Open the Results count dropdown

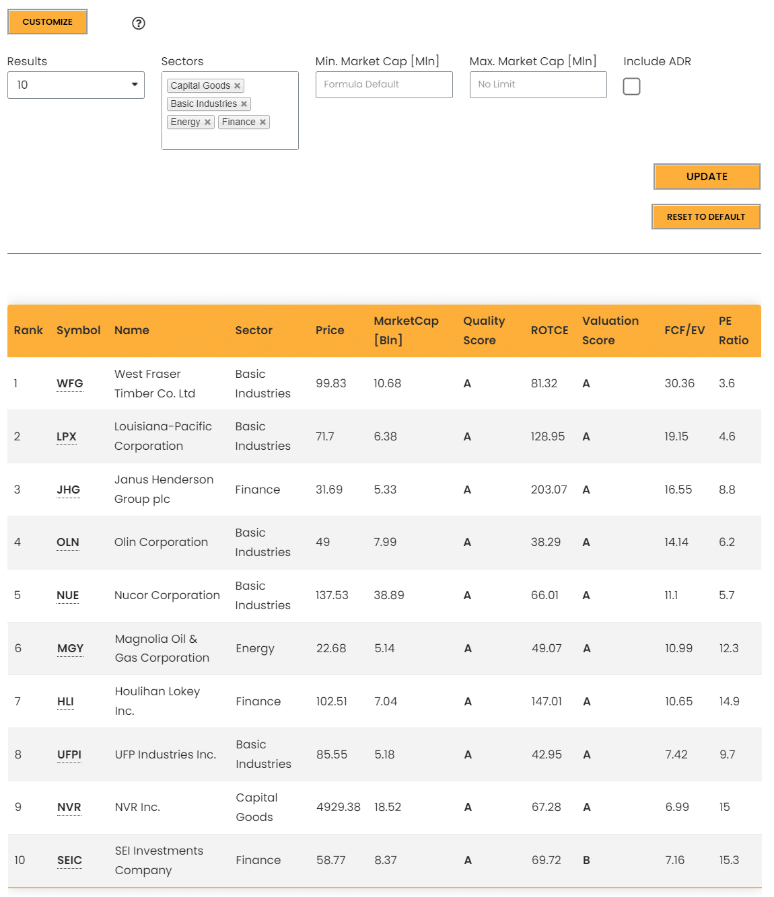pyautogui.click(x=76, y=85)
